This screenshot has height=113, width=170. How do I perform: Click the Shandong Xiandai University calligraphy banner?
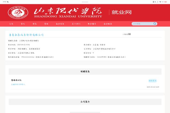click(x=68, y=12)
